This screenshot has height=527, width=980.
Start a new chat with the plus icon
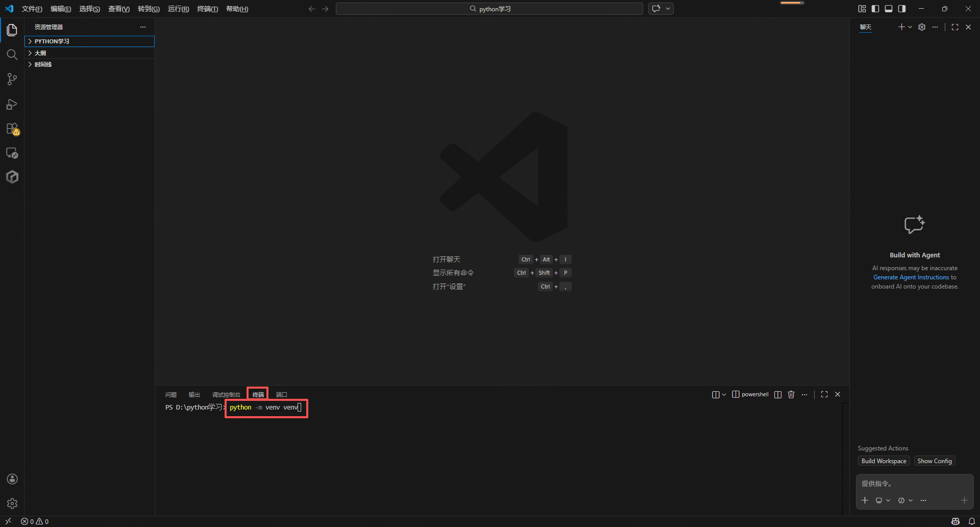tap(901, 27)
